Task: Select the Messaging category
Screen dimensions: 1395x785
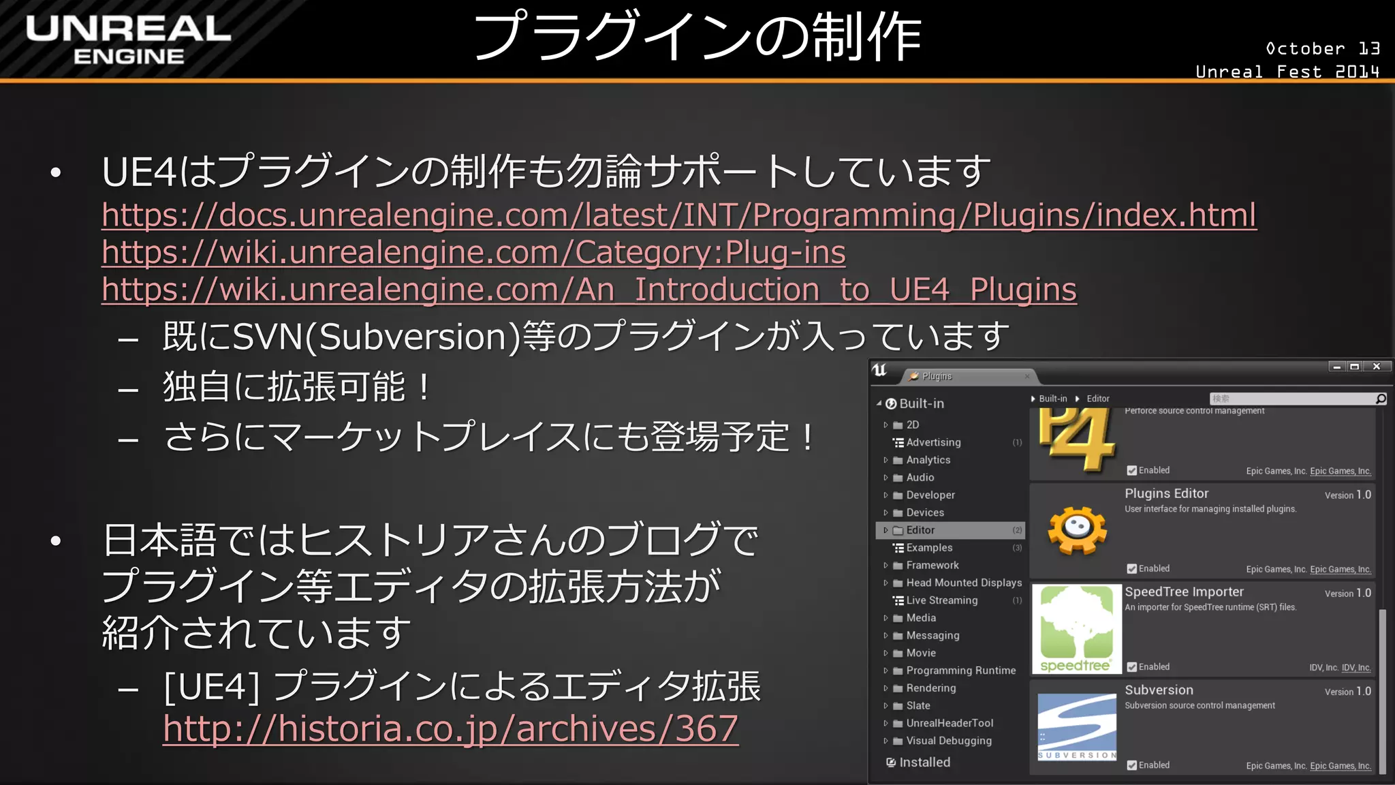Action: tap(950, 636)
